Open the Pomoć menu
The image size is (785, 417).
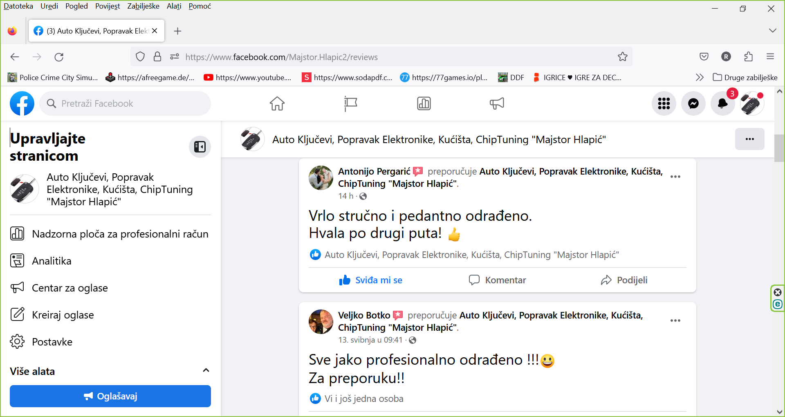pyautogui.click(x=200, y=6)
